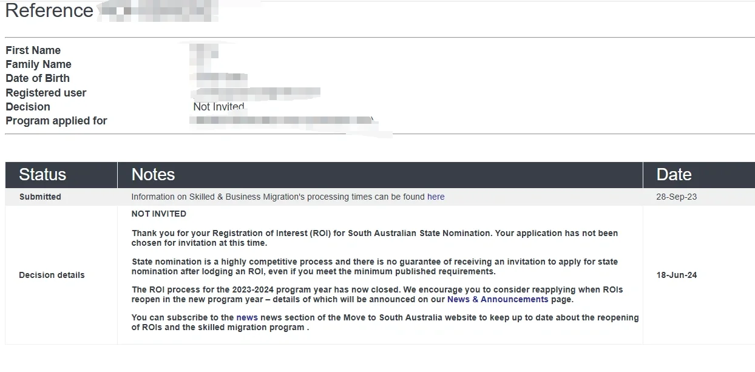
Task: Click the Reference page heading
Action: (49, 11)
